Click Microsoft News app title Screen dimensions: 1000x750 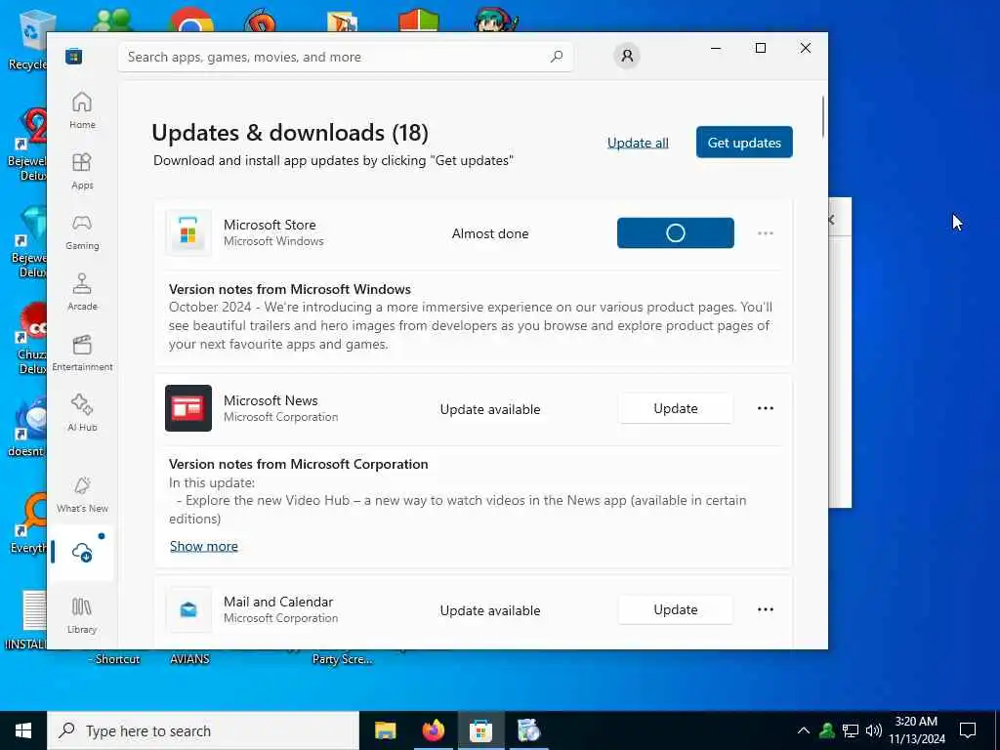tap(271, 400)
